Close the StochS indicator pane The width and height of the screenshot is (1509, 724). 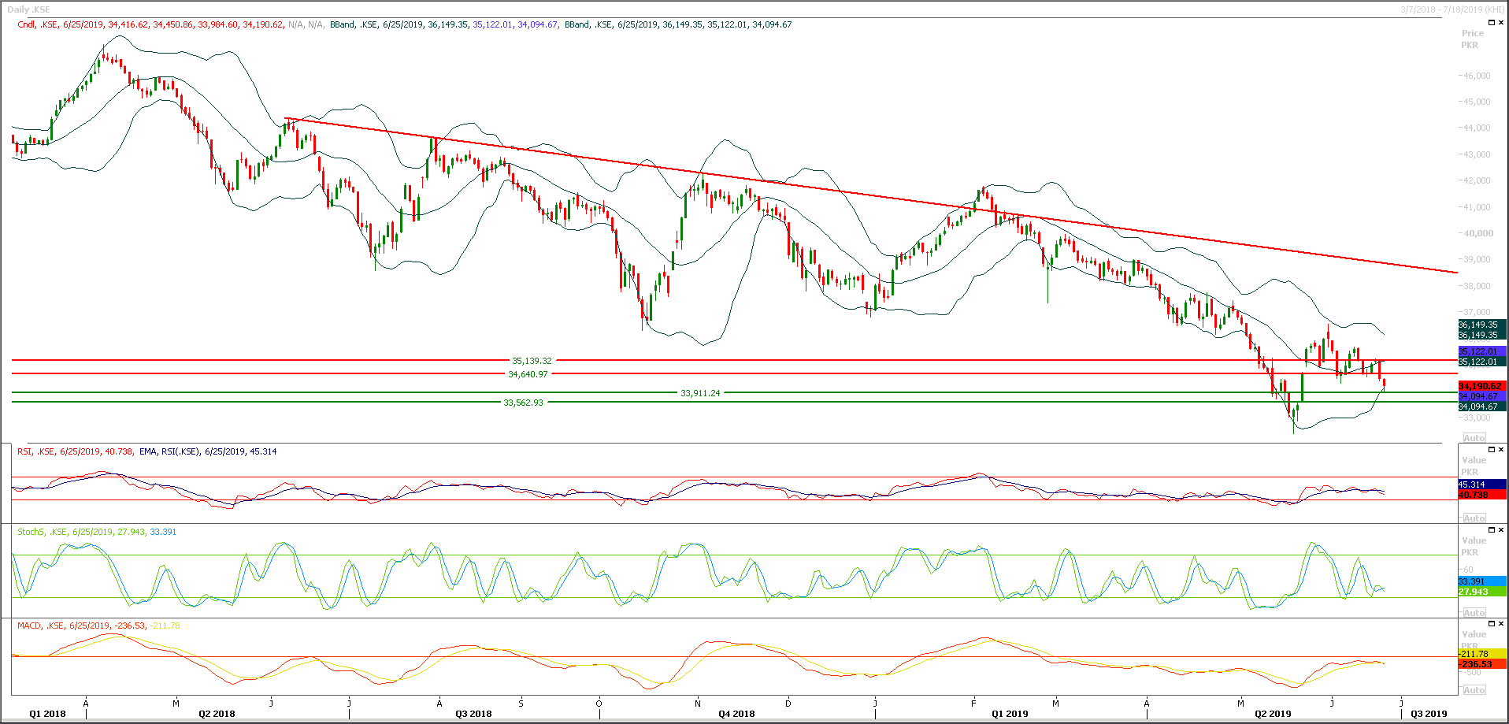tap(1501, 531)
